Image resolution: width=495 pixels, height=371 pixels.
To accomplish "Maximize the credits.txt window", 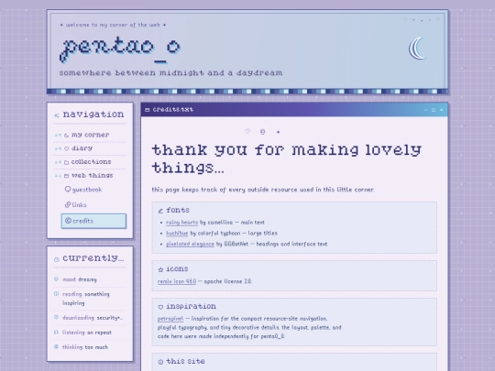I will (434, 110).
